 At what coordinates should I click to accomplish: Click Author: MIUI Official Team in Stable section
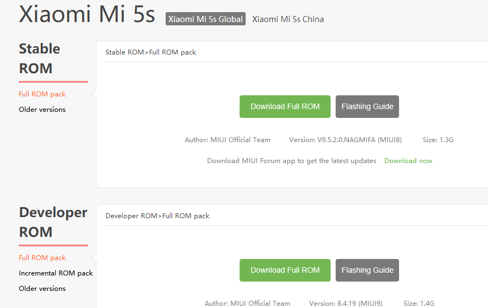(x=227, y=140)
